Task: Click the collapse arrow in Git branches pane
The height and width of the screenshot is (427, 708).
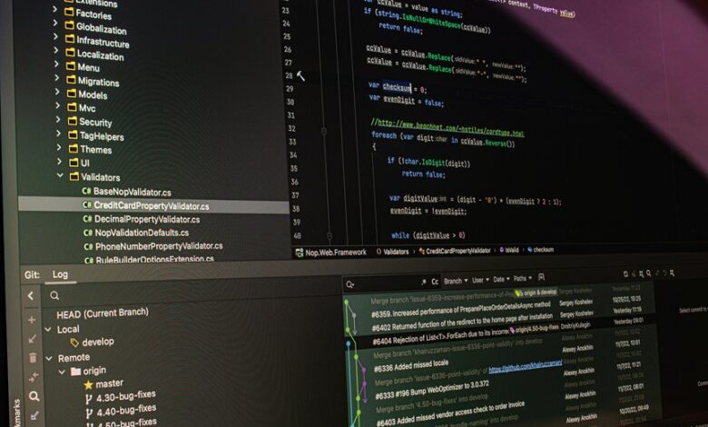Action: [31, 295]
